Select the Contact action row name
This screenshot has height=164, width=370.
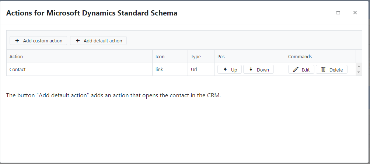click(x=17, y=69)
